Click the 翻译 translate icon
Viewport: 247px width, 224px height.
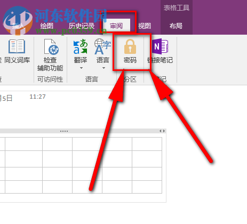click(x=81, y=46)
